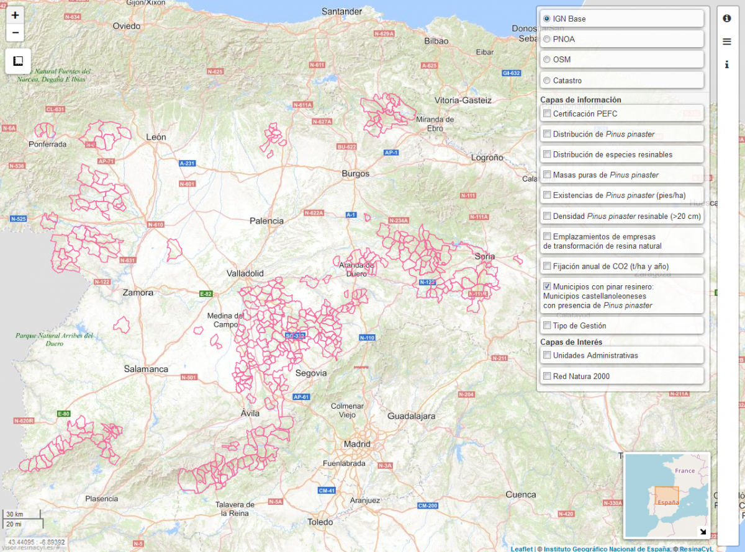The image size is (745, 552).
Task: Click the Ponferrada label
Action: (x=47, y=144)
